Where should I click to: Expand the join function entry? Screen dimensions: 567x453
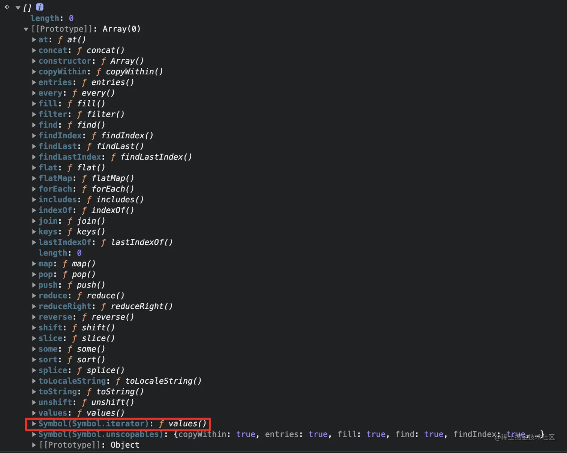[34, 221]
